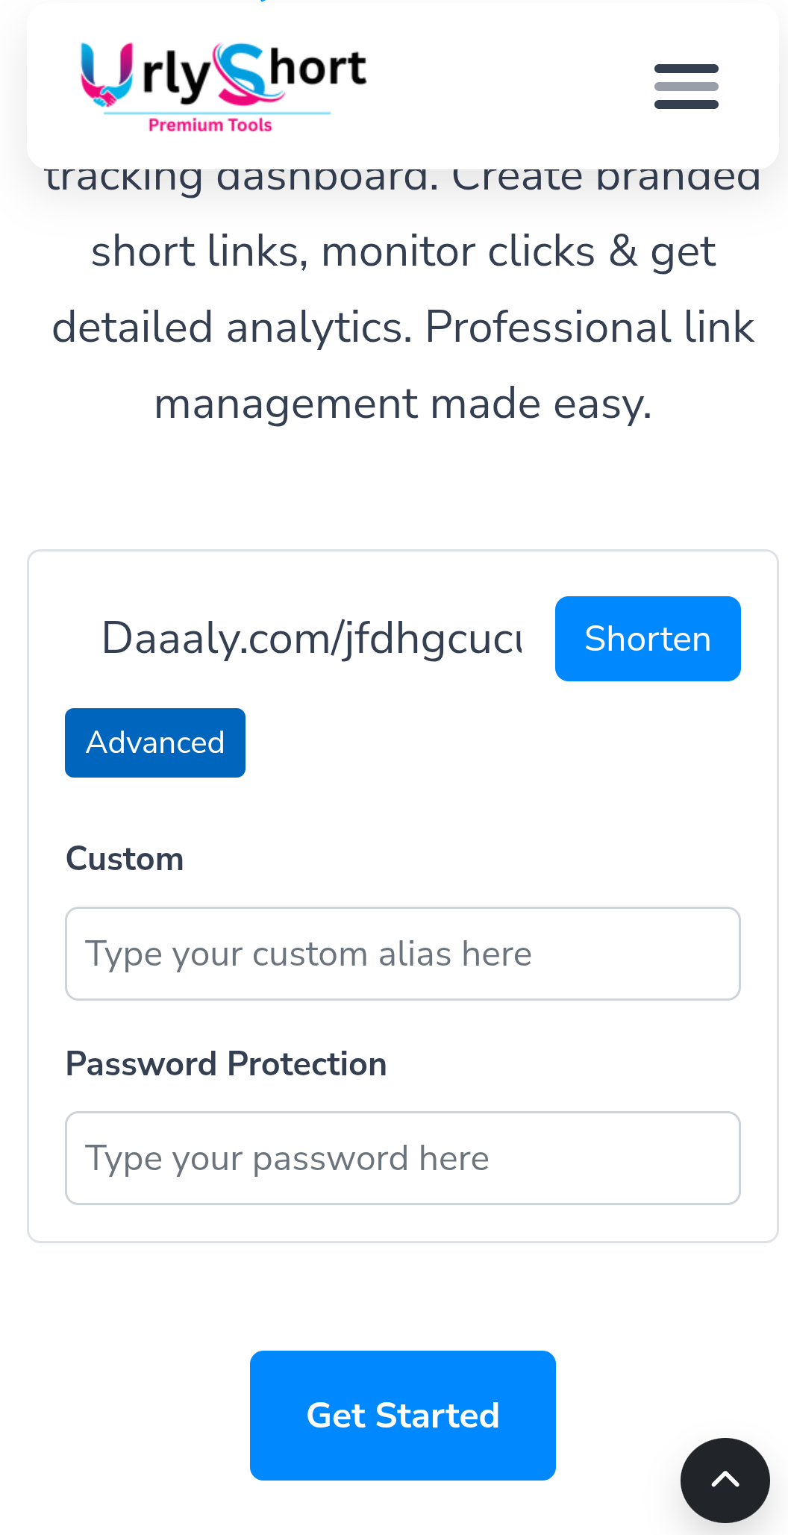
Task: Click the 'tracking dashboard' text line
Action: click(x=402, y=181)
